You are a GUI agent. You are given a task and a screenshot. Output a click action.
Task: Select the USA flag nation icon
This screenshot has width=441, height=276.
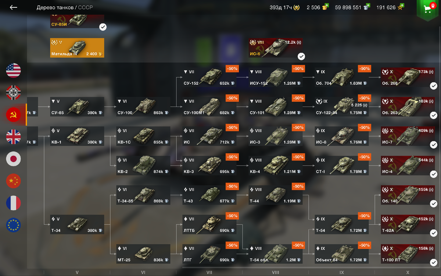(x=14, y=71)
